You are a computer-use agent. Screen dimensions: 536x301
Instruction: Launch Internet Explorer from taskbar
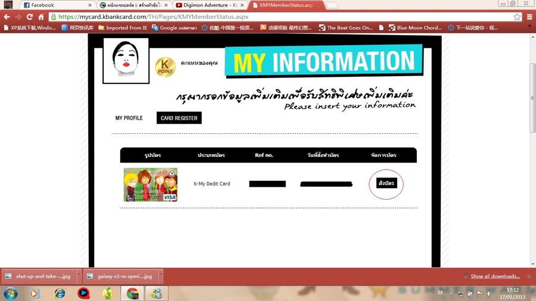click(x=60, y=293)
